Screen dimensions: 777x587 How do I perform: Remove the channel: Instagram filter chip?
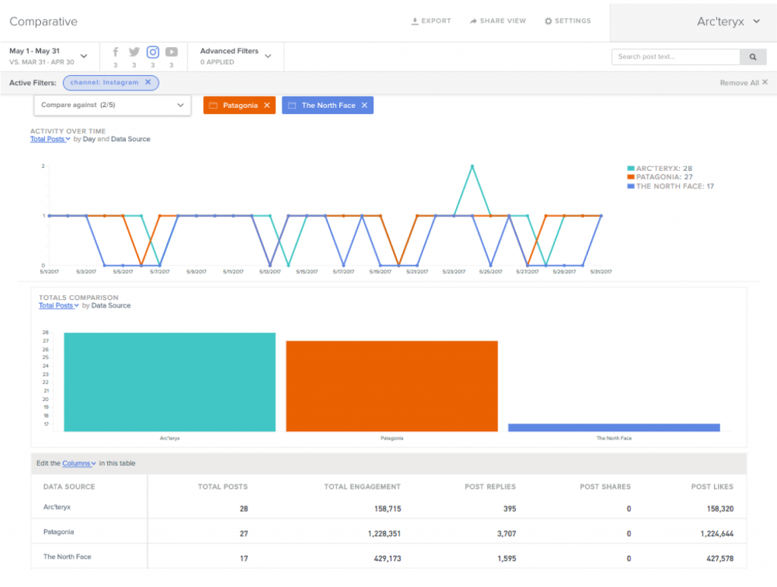148,82
